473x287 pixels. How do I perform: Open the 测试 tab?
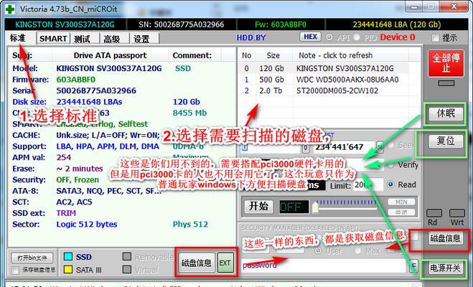[x=83, y=39]
